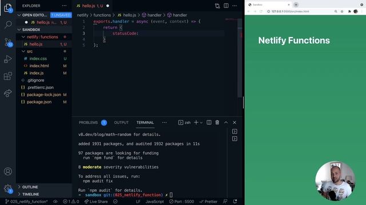
Task: Open Explorer more actions ellipsis
Action: [64, 6]
